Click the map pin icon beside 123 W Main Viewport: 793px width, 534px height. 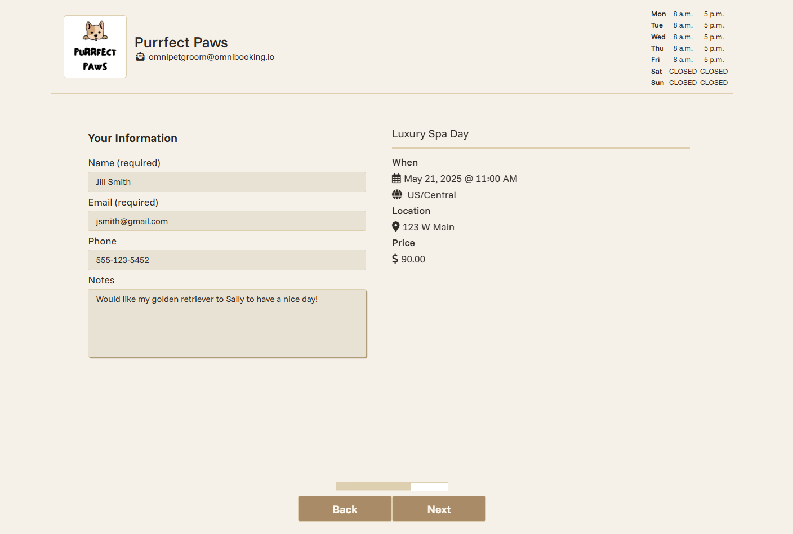pos(396,227)
